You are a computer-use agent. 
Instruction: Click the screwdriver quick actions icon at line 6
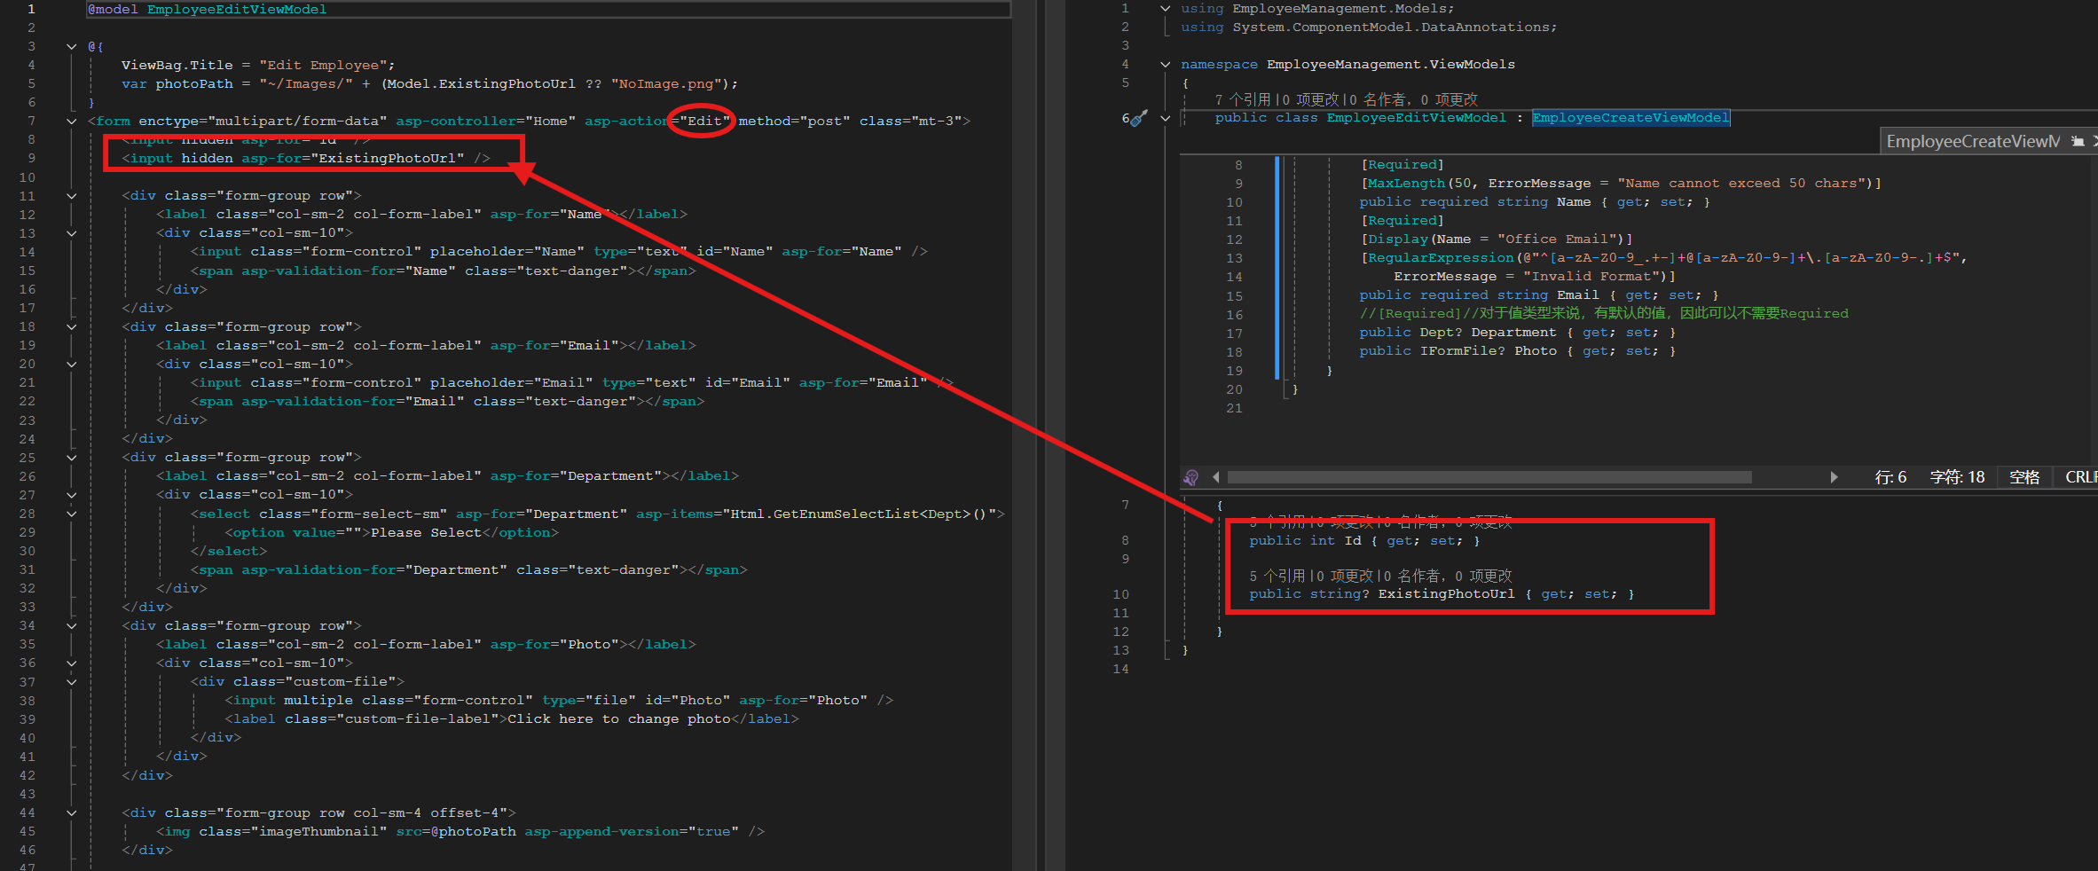point(1140,118)
